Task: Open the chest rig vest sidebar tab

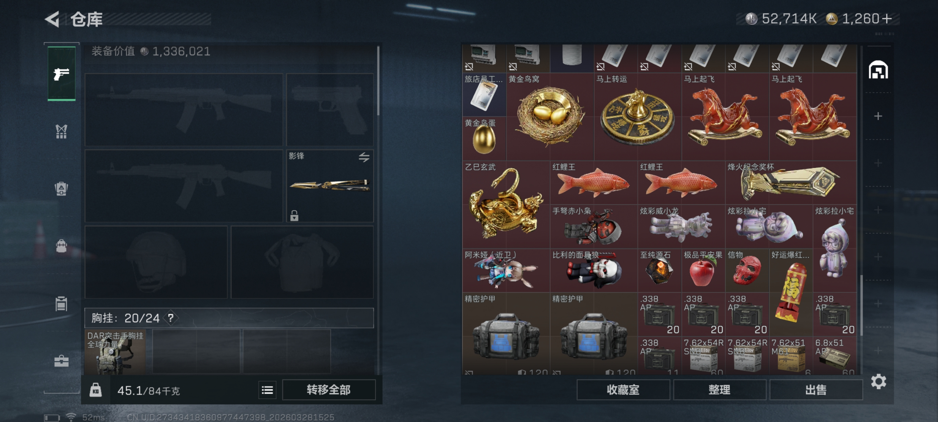Action: (x=61, y=131)
